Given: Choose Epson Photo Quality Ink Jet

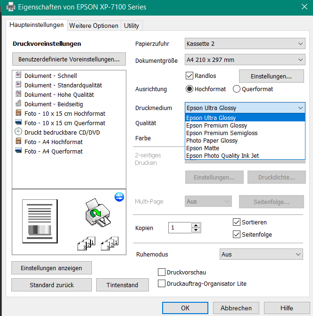Looking at the screenshot, I should pos(245,155).
